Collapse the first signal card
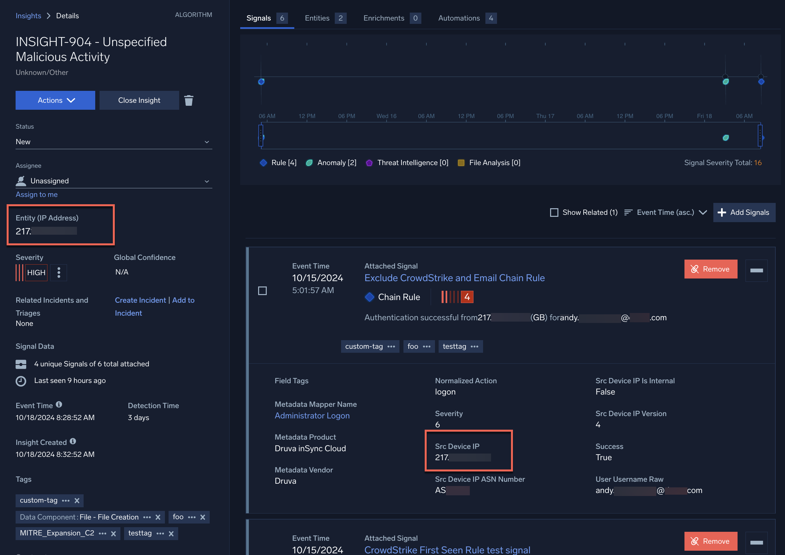 pyautogui.click(x=756, y=270)
